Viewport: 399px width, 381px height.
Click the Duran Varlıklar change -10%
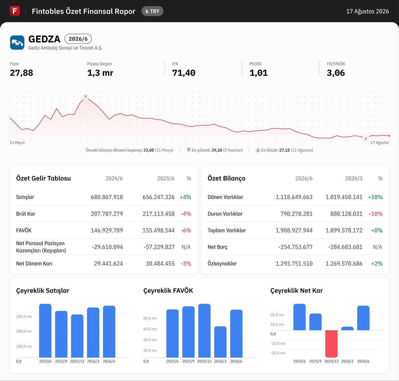[x=376, y=214]
